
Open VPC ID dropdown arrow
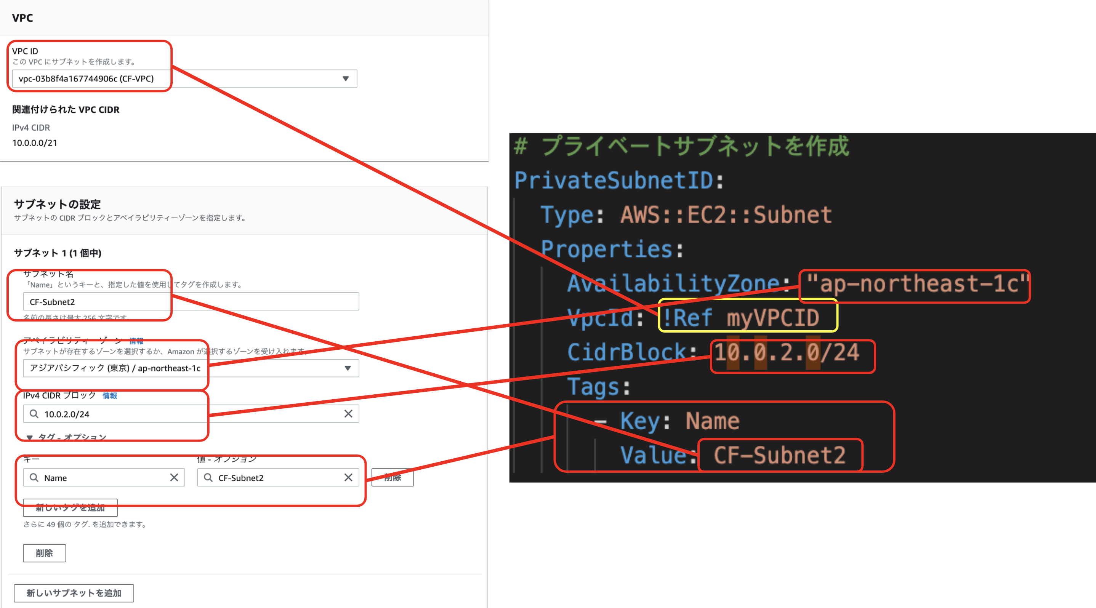pos(346,78)
